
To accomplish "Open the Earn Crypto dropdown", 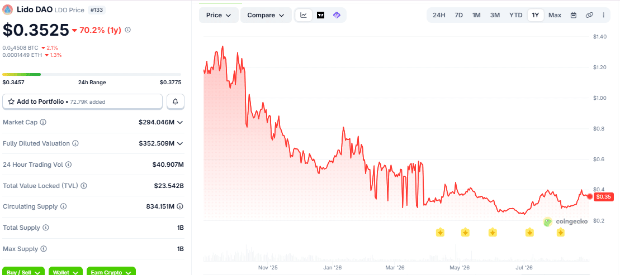I will pos(111,272).
